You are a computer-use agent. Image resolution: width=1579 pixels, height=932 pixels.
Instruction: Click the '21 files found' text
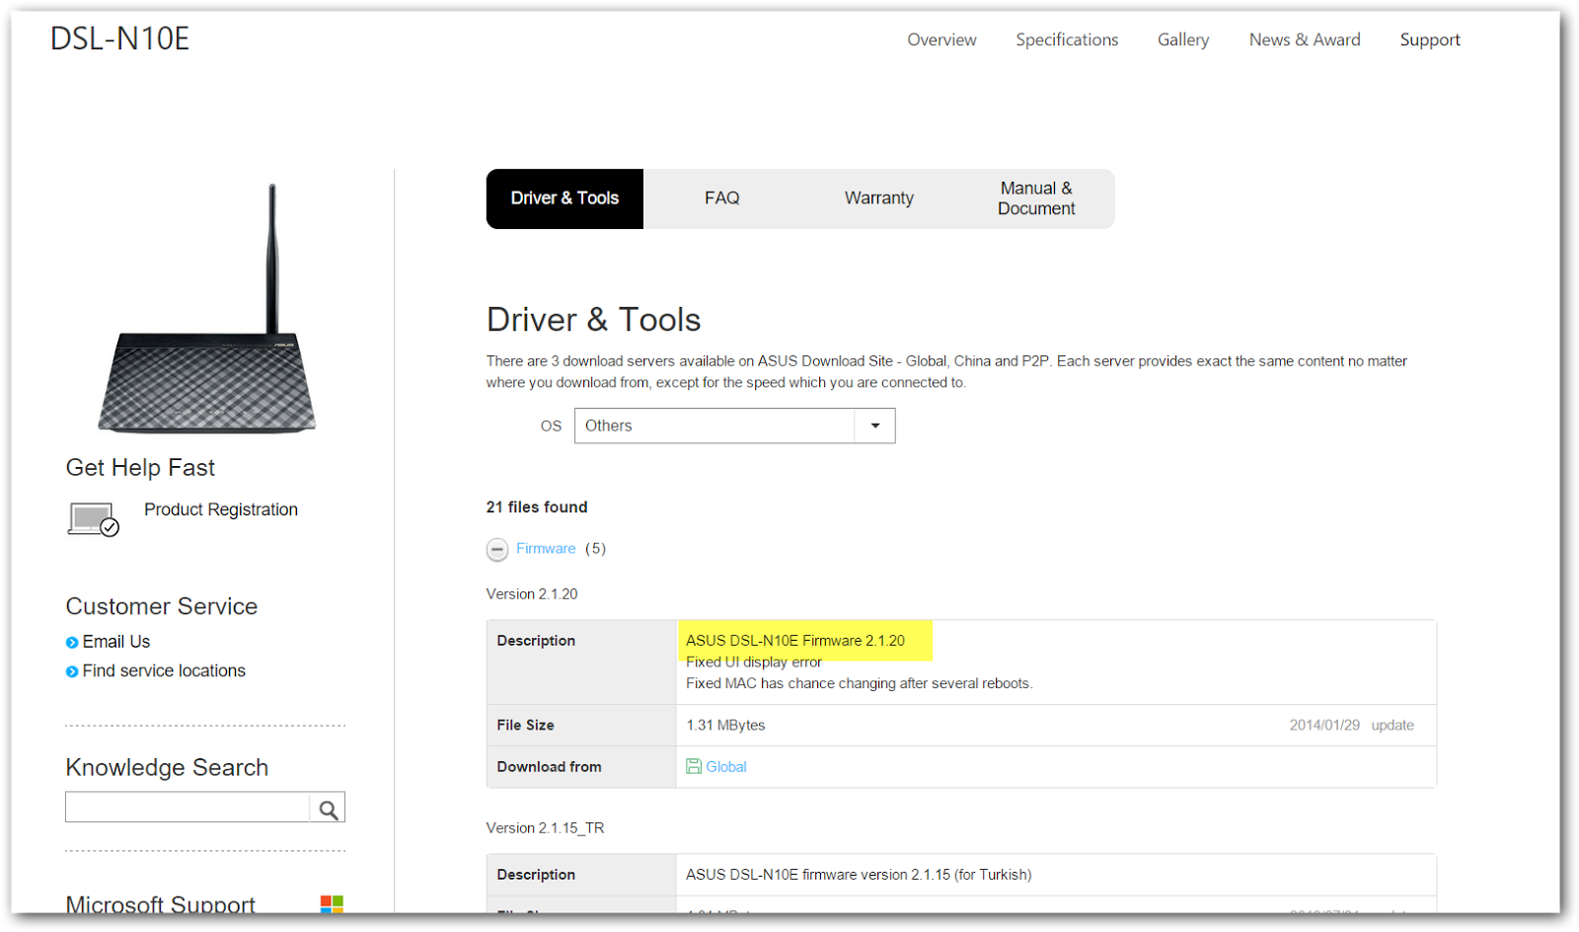tap(537, 507)
